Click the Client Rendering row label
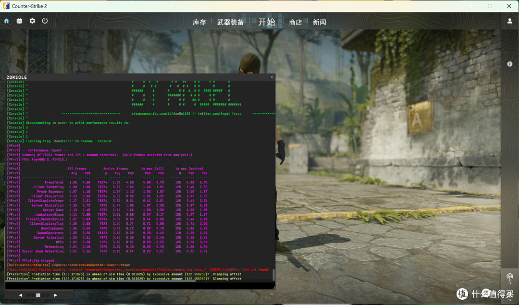This screenshot has width=519, height=305. [49, 187]
